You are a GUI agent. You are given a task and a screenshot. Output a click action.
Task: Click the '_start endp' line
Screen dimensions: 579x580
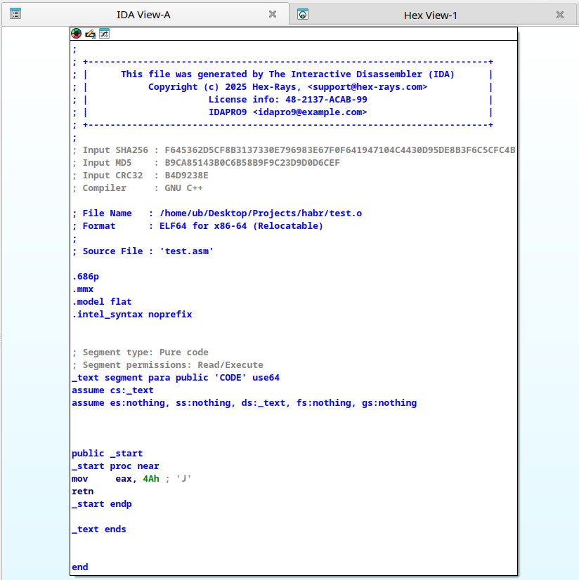tap(101, 503)
